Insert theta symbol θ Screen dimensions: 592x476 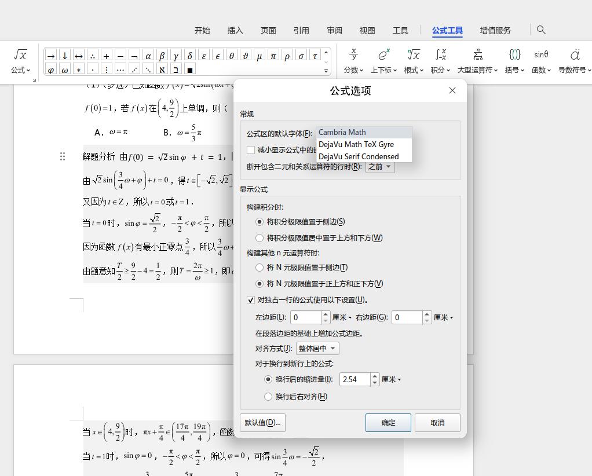pos(232,56)
